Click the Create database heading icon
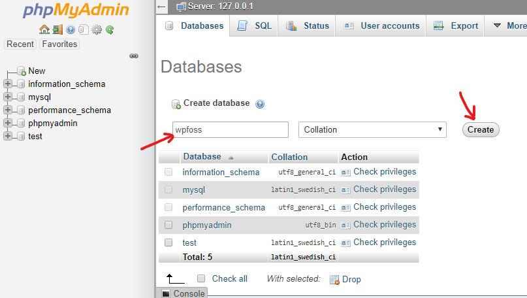 coord(176,104)
